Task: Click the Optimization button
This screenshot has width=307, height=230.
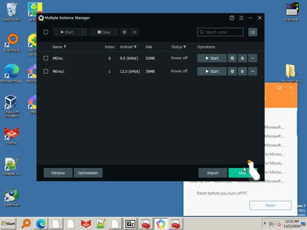Action: coord(88,173)
